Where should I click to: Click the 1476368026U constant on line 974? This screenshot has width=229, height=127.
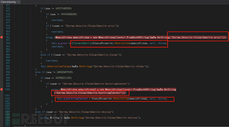69,14
